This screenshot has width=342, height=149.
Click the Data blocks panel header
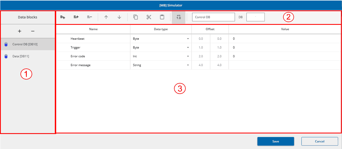pos(28,17)
